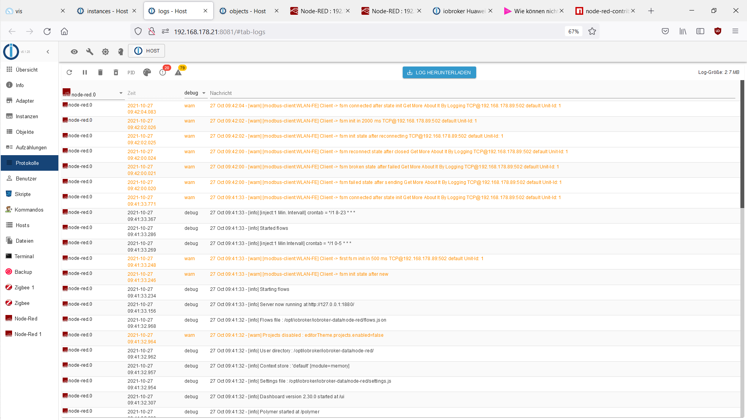Open Info in sidebar
Viewport: 747px width, 420px height.
point(30,85)
